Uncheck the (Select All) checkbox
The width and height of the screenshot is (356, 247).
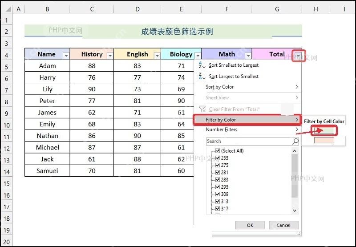click(x=218, y=151)
